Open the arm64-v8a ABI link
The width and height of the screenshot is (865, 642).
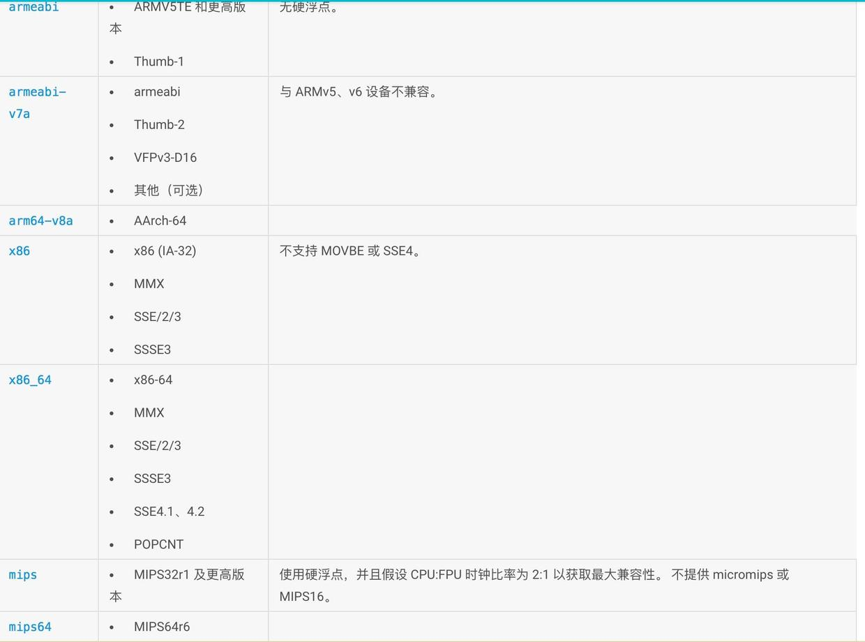[40, 221]
